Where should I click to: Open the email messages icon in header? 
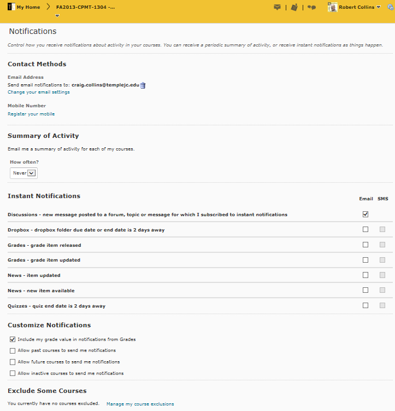[277, 7]
